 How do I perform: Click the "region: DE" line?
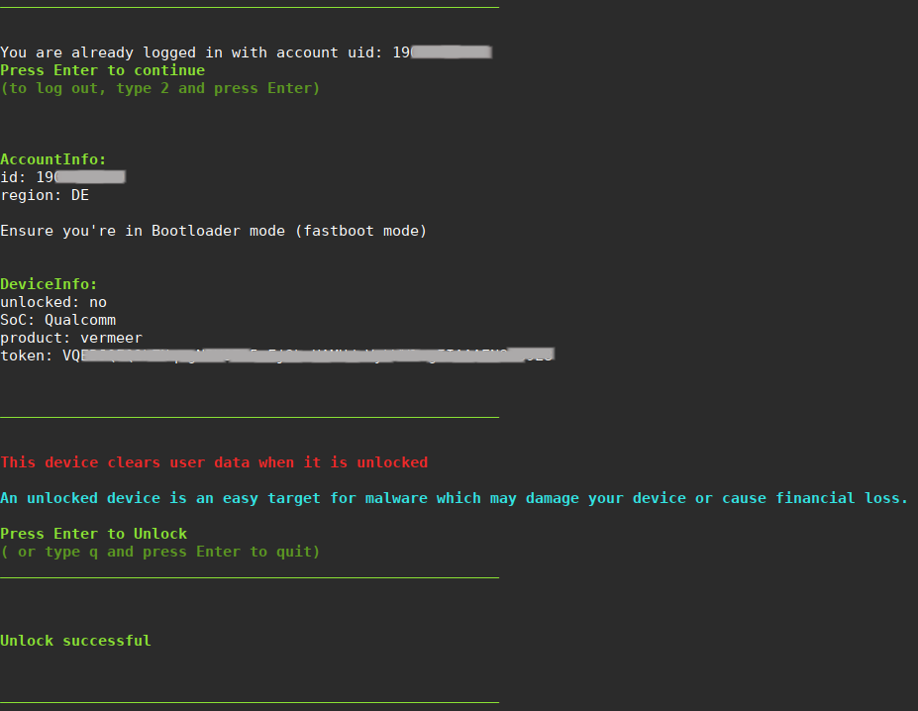tap(45, 195)
